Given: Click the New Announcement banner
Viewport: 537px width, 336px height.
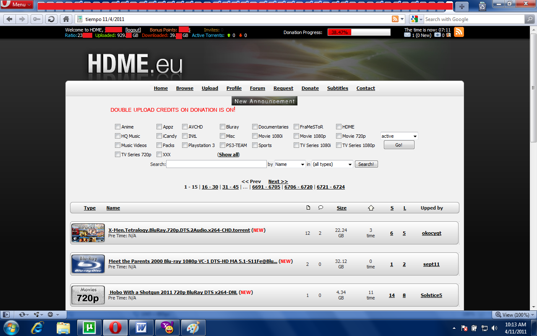Looking at the screenshot, I should coord(264,101).
